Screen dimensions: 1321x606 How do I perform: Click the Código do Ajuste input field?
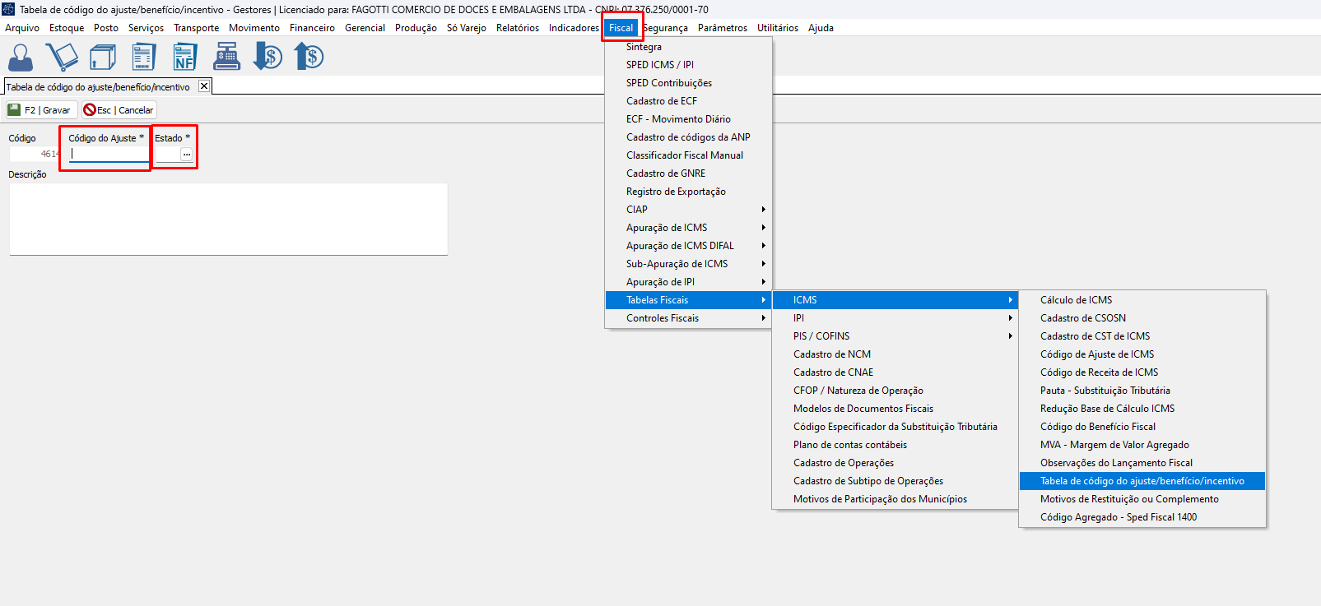[x=108, y=154]
